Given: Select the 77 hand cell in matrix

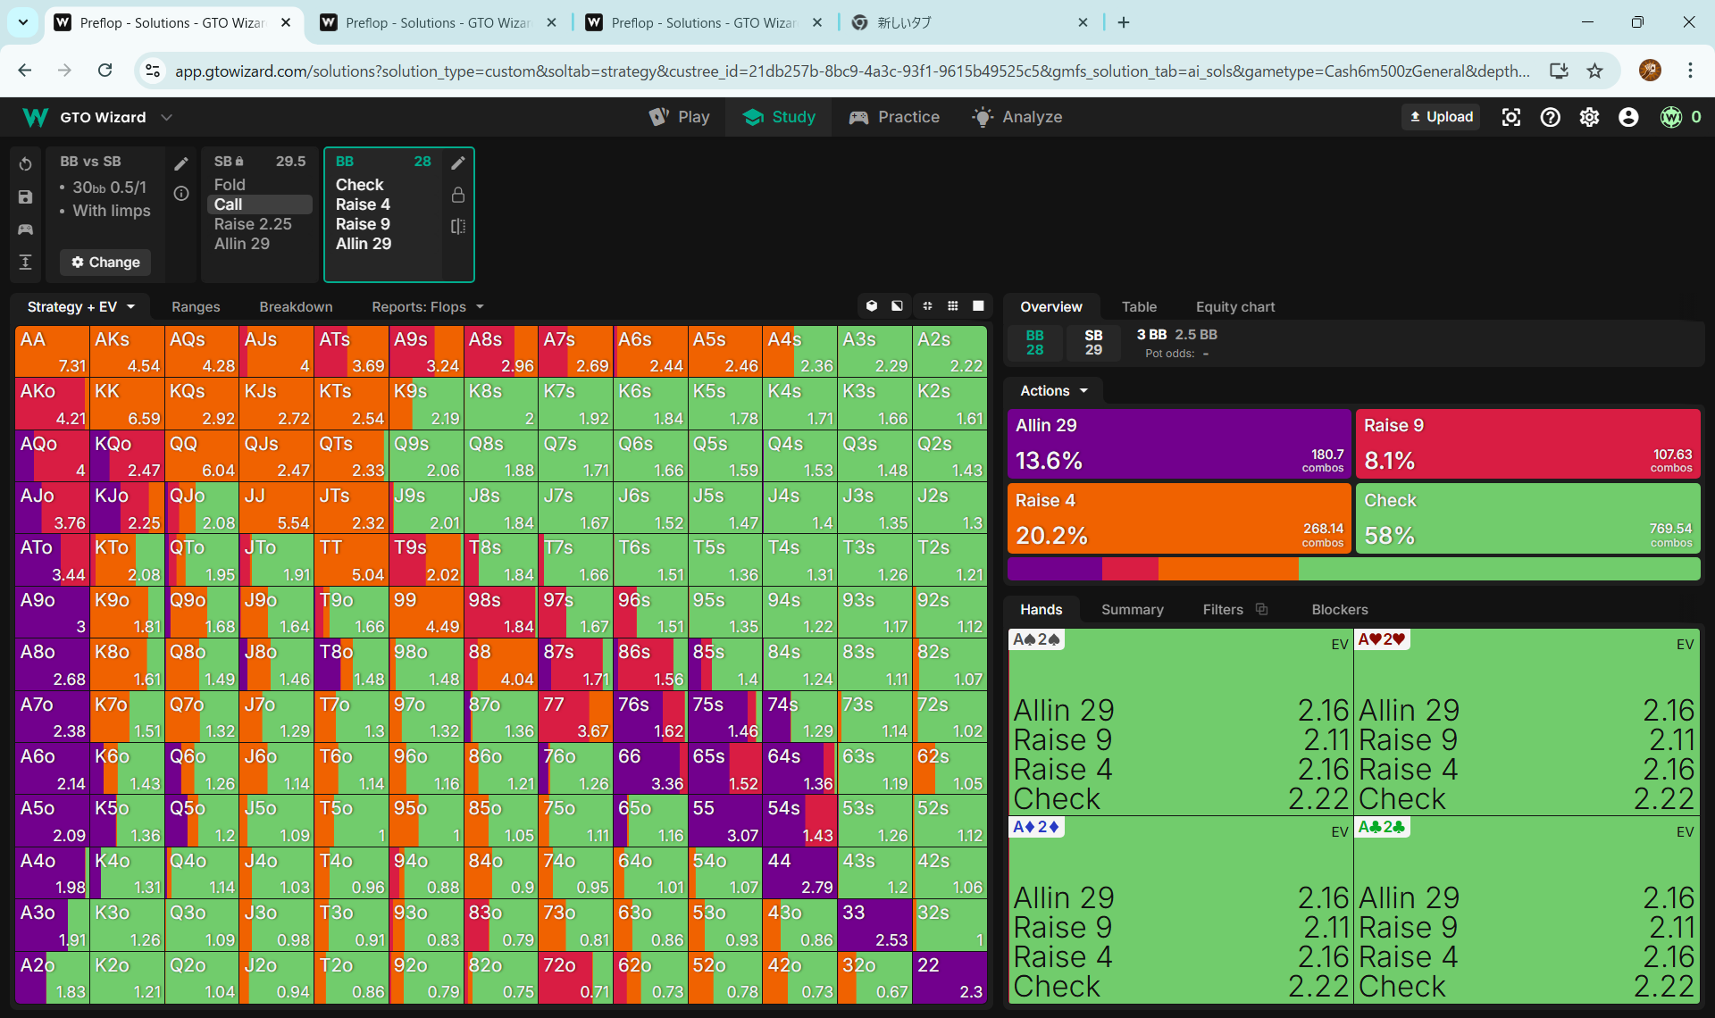Looking at the screenshot, I should [x=575, y=716].
